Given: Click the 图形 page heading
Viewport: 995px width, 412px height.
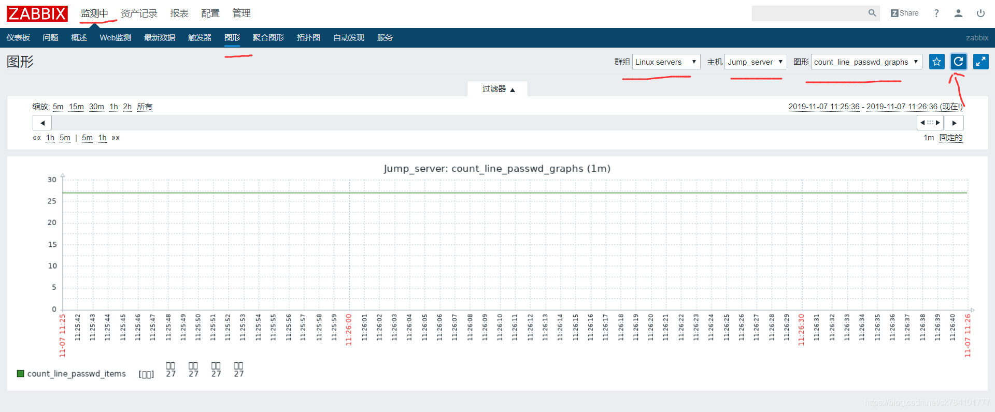Looking at the screenshot, I should point(20,62).
